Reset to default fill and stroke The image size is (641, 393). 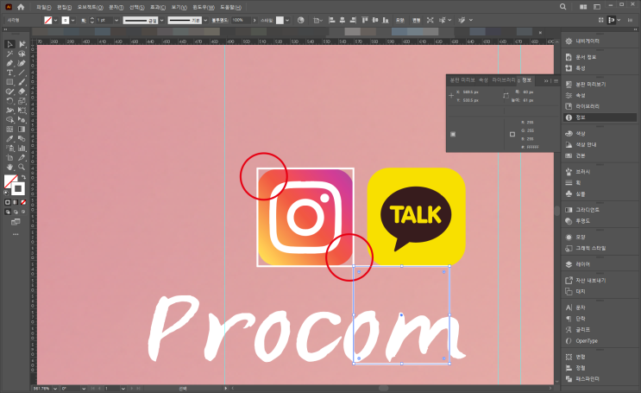6,192
